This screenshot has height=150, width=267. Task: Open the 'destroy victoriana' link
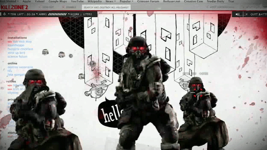pyautogui.click(x=20, y=67)
